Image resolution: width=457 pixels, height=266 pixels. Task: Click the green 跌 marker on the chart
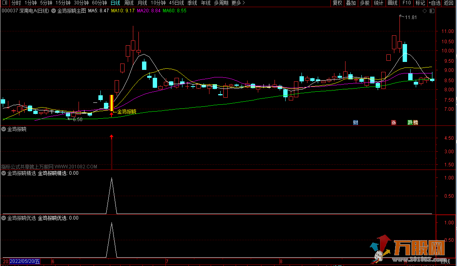[410, 123]
